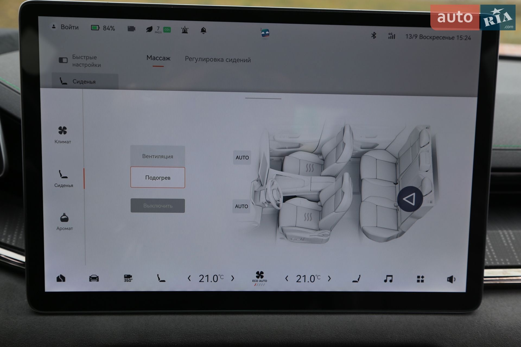Tap the alarm siren icon
Image resolution: width=521 pixels, height=347 pixels.
[x=185, y=30]
